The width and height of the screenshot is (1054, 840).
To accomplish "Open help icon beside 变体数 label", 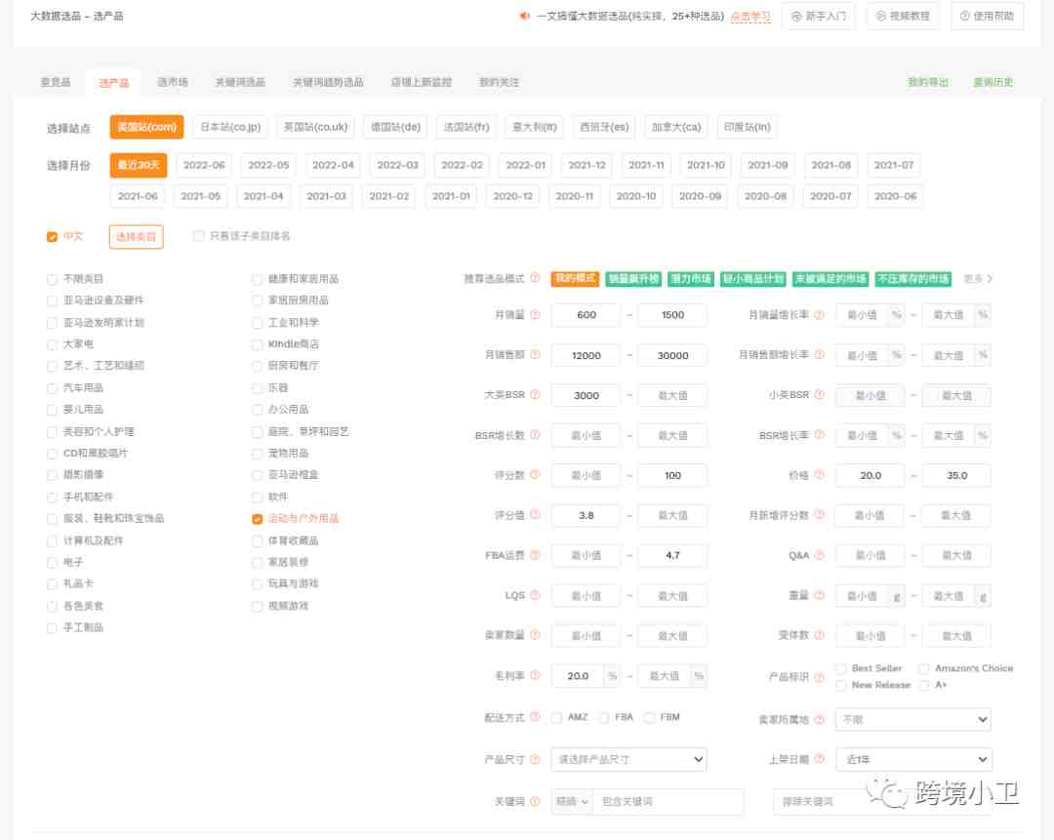I will click(820, 635).
